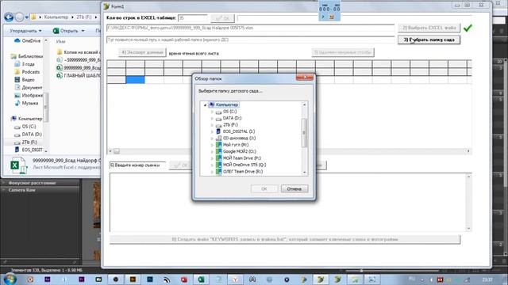Expand CD-дисковод (J:) node in dialog
This screenshot has width=508, height=285.
point(212,139)
